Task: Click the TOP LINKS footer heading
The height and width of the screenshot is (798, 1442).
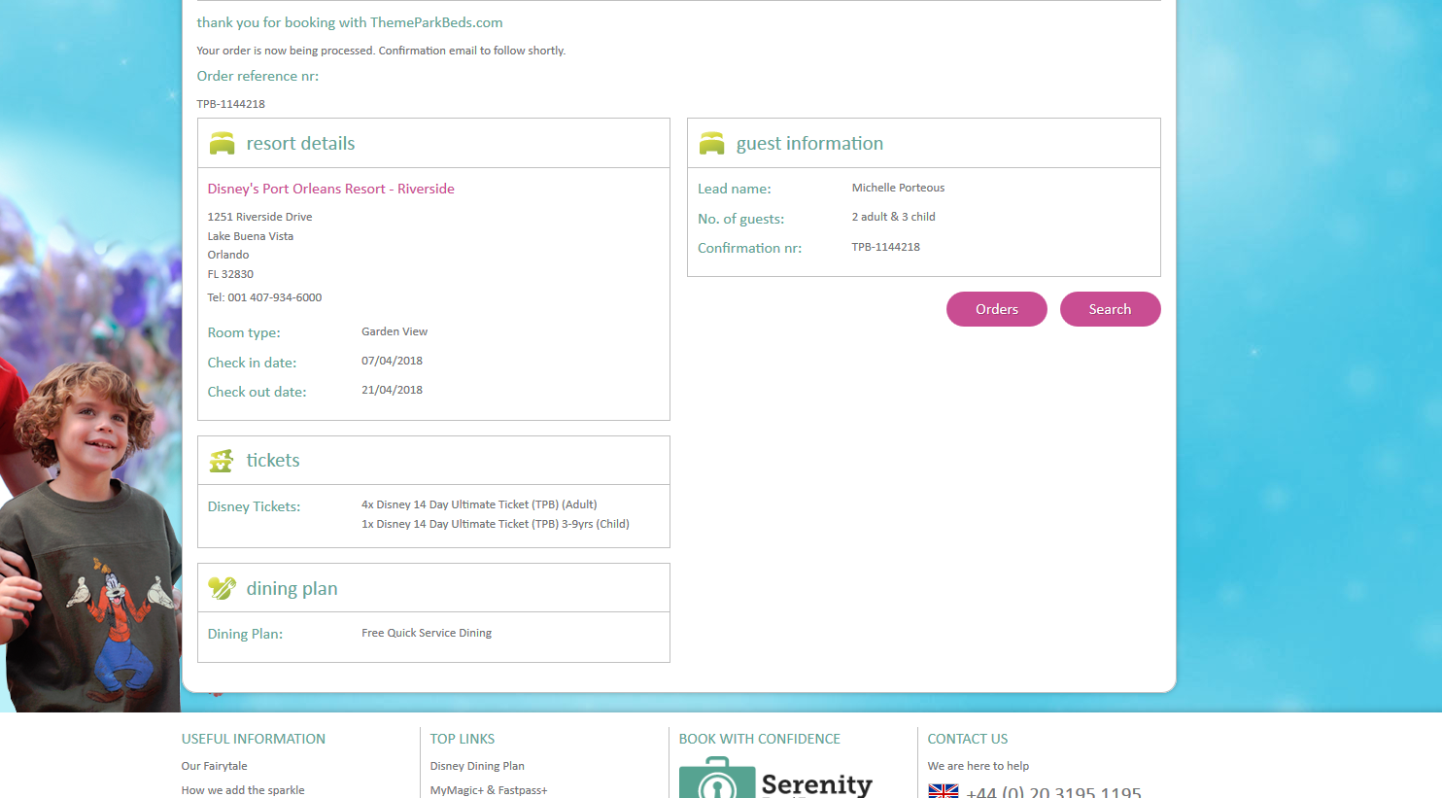Action: pos(463,739)
